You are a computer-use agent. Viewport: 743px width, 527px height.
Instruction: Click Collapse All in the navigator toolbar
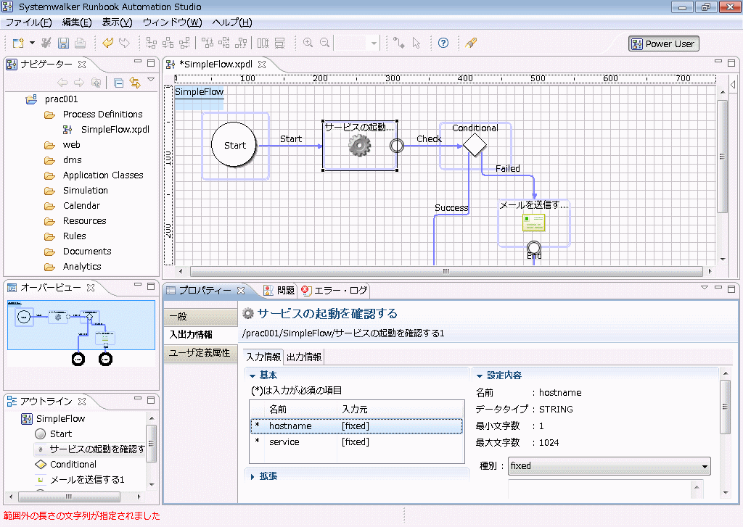point(118,83)
